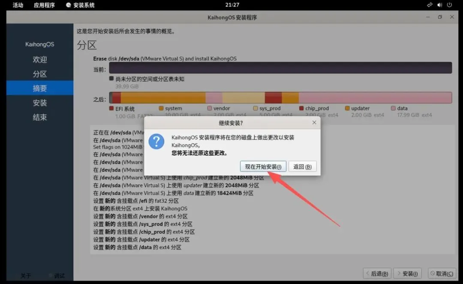The image size is (463, 284).
Task: Click the line 含挂载点 /sys_prod 的 ext4 分区
Action: pyautogui.click(x=143, y=224)
